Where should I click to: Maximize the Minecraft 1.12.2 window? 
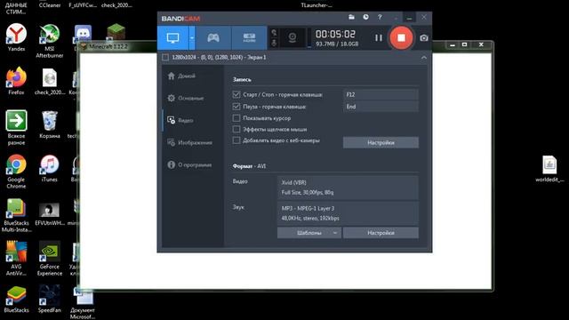pos(464,45)
